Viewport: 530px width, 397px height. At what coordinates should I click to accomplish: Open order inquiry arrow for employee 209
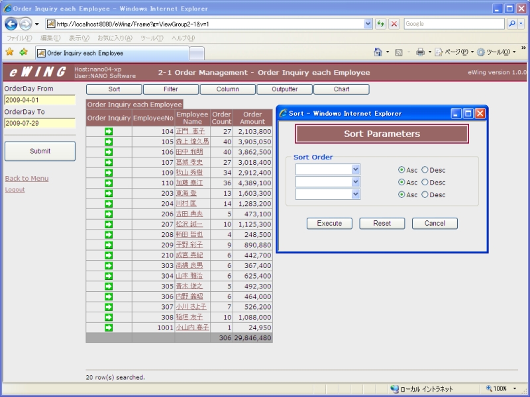109,245
